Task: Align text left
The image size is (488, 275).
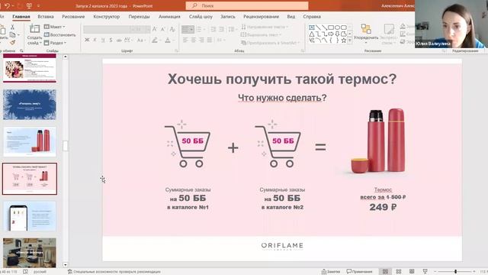Action: click(x=185, y=40)
